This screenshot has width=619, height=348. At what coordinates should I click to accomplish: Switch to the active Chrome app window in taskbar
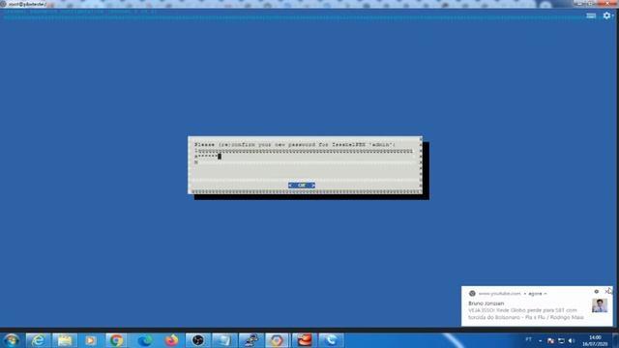[x=278, y=340]
